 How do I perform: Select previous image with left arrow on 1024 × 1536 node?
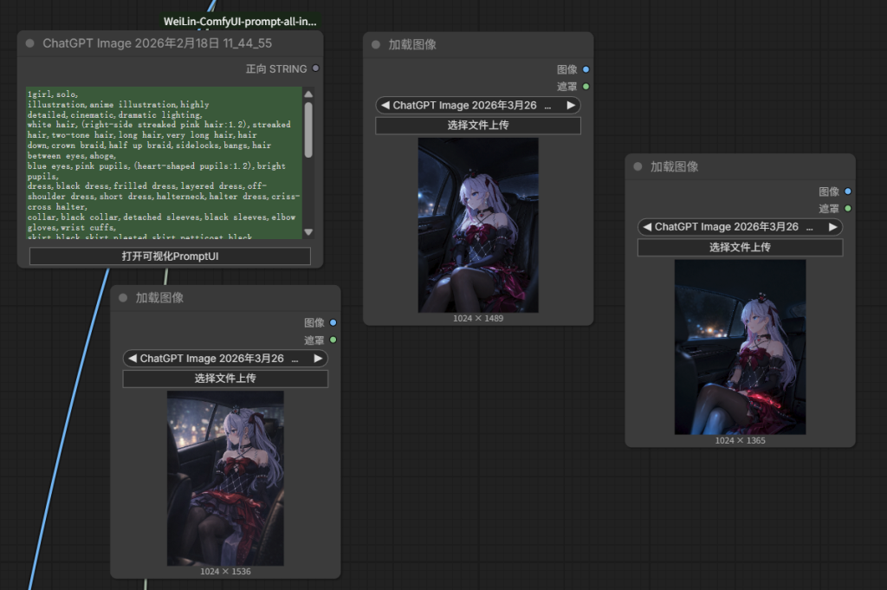click(132, 359)
